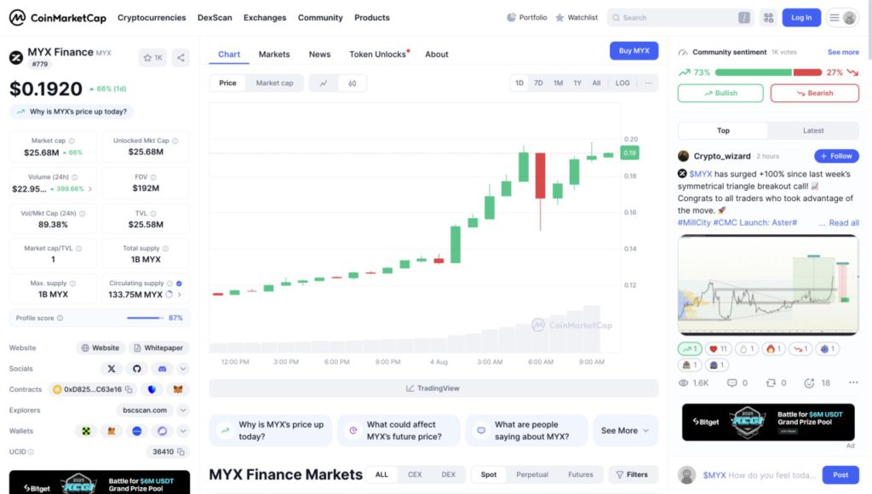This screenshot has height=494, width=872.
Task: Expand the Socials list chevron
Action: pos(183,369)
